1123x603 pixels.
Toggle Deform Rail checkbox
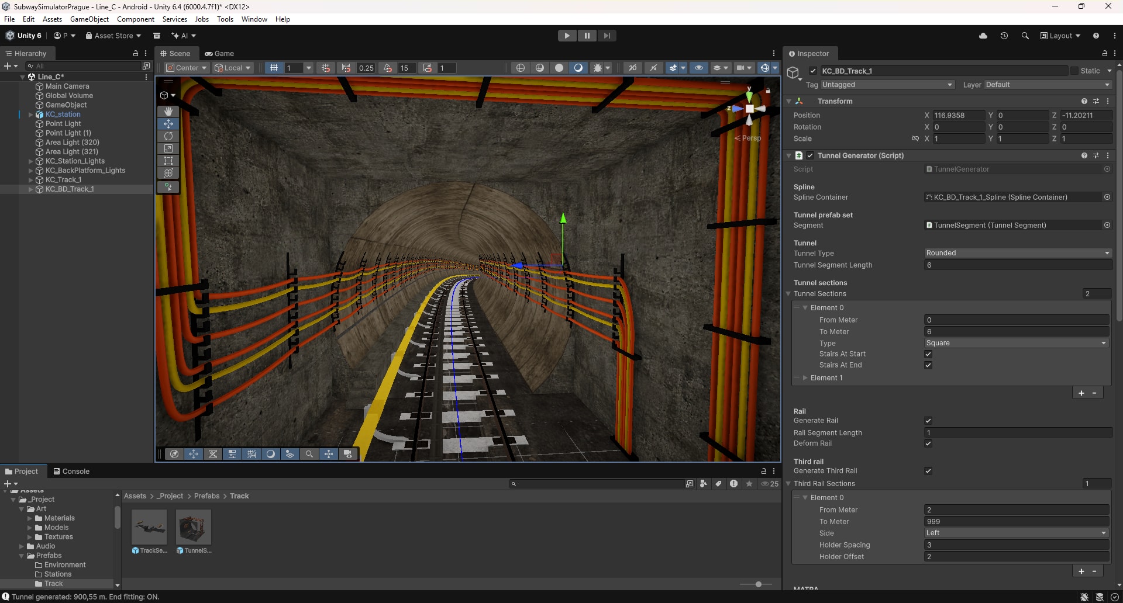(x=928, y=443)
